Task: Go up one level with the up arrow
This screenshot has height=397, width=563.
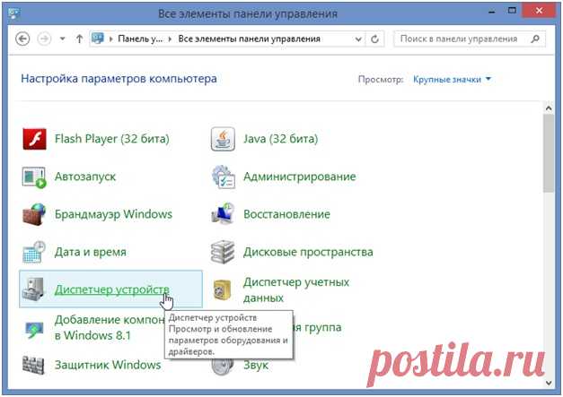Action: point(79,39)
